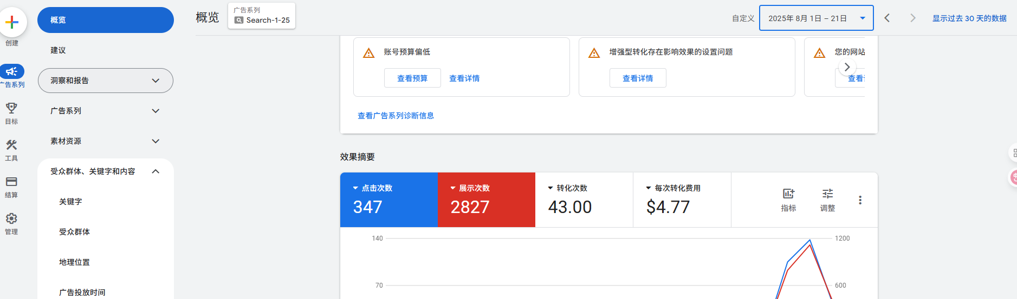1017x299 pixels.
Task: Click the $4.77 cost per conversion value
Action: point(668,207)
